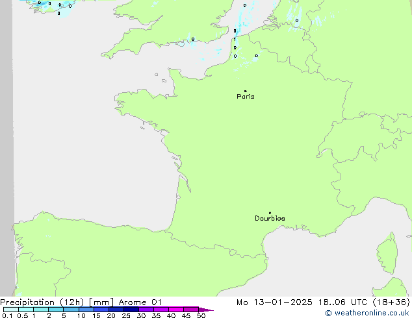Click the '1' precipitation value near Calais coast
Image resolution: width=412 pixels, height=318 pixels.
[235, 40]
